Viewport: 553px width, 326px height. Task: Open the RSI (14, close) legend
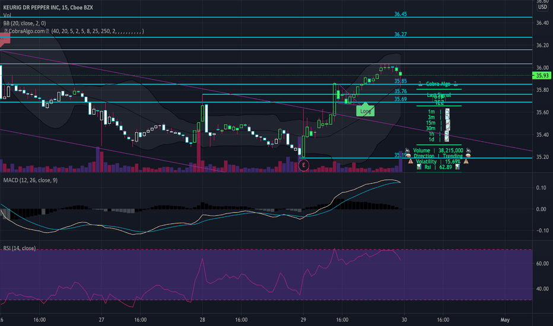pos(20,248)
